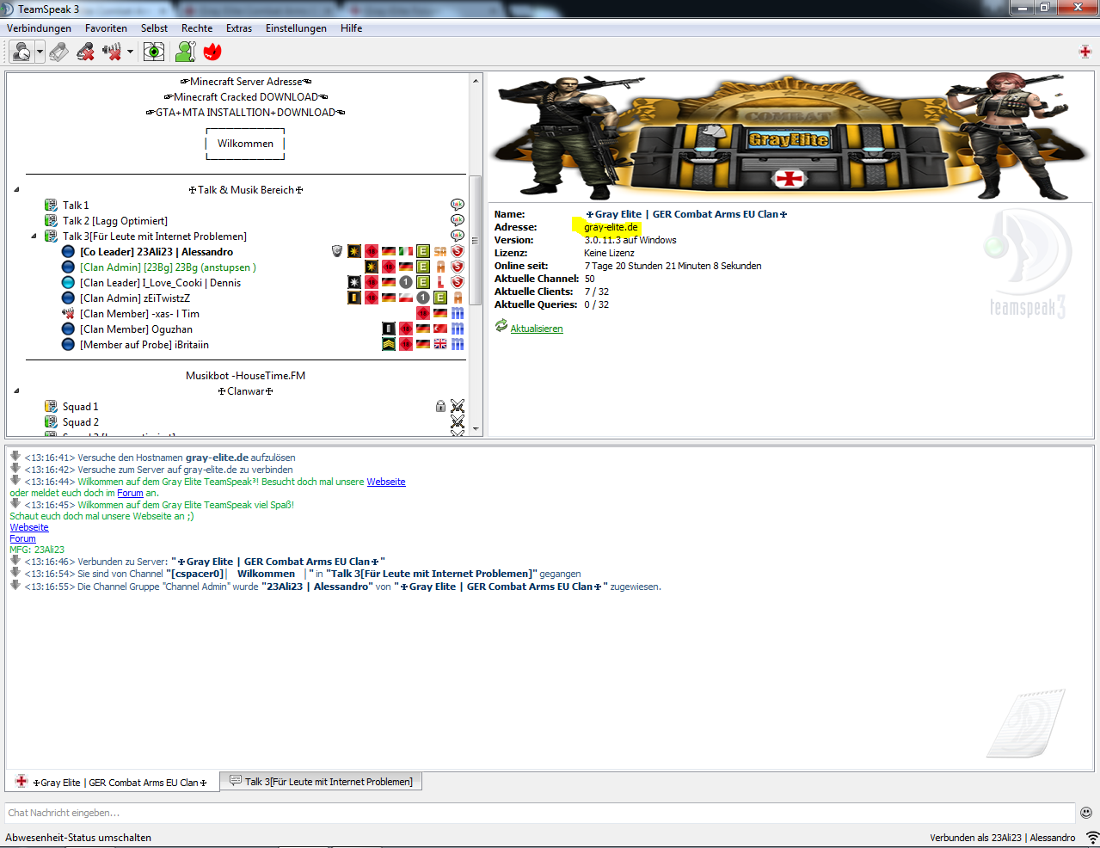Image resolution: width=1100 pixels, height=848 pixels.
Task: Switch to Talk 3 channel chat tab
Action: point(321,782)
